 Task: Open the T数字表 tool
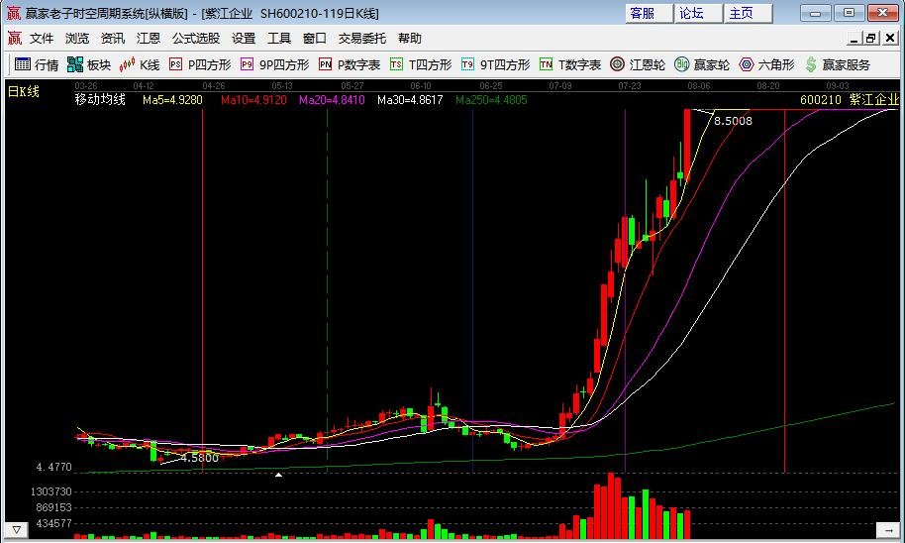coord(570,64)
